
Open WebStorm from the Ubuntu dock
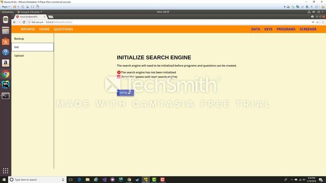(6, 85)
